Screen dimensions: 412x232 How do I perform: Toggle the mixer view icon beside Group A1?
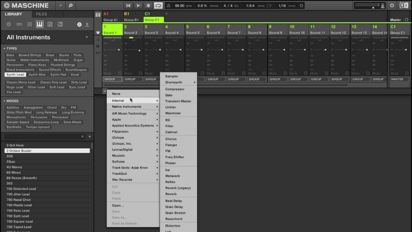point(98,15)
